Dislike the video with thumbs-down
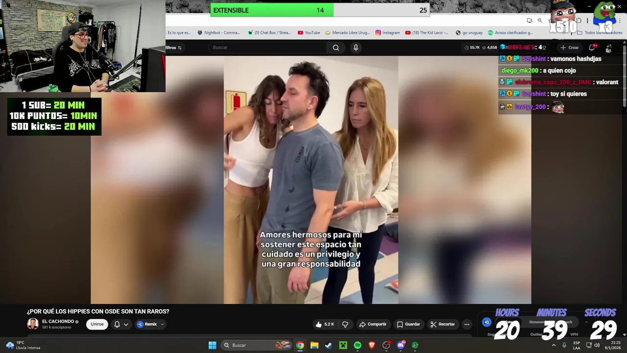Image resolution: width=627 pixels, height=353 pixels. tap(345, 324)
